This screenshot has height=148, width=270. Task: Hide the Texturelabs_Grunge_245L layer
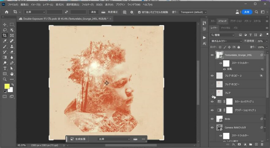(212, 55)
